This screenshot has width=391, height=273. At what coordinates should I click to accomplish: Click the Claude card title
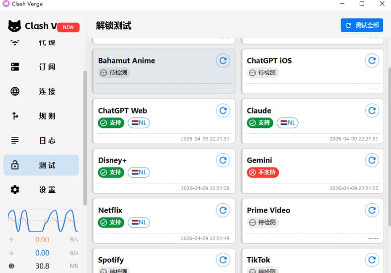(259, 110)
